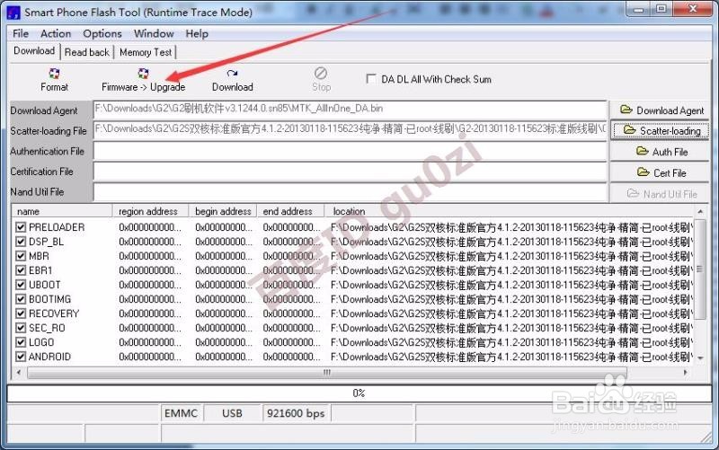Click the partition list vertical scrollbar thumb
This screenshot has width=719, height=450.
[700, 269]
